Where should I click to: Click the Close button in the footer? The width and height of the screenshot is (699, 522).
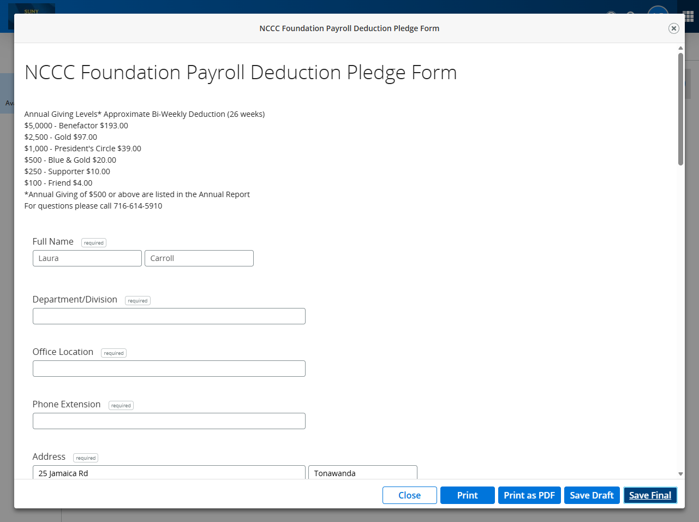pyautogui.click(x=410, y=495)
